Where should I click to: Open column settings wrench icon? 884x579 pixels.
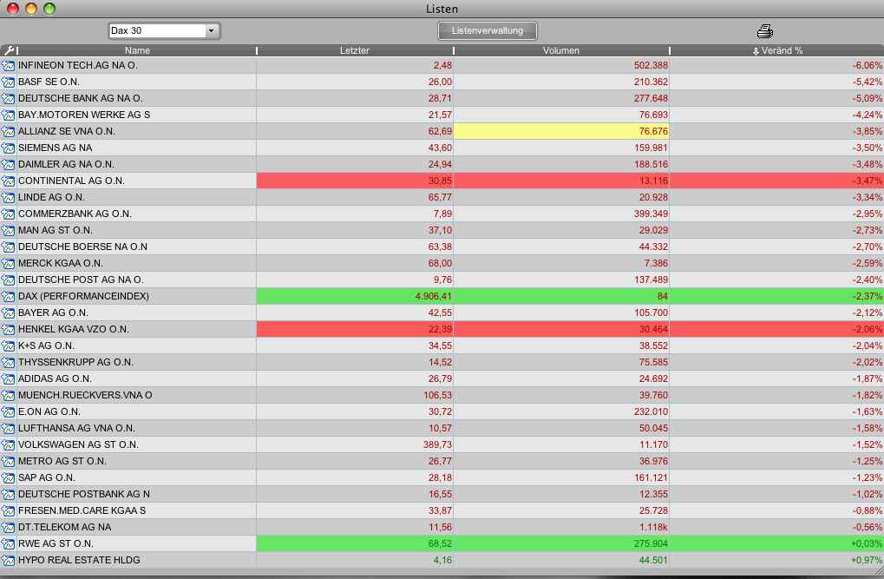point(9,51)
